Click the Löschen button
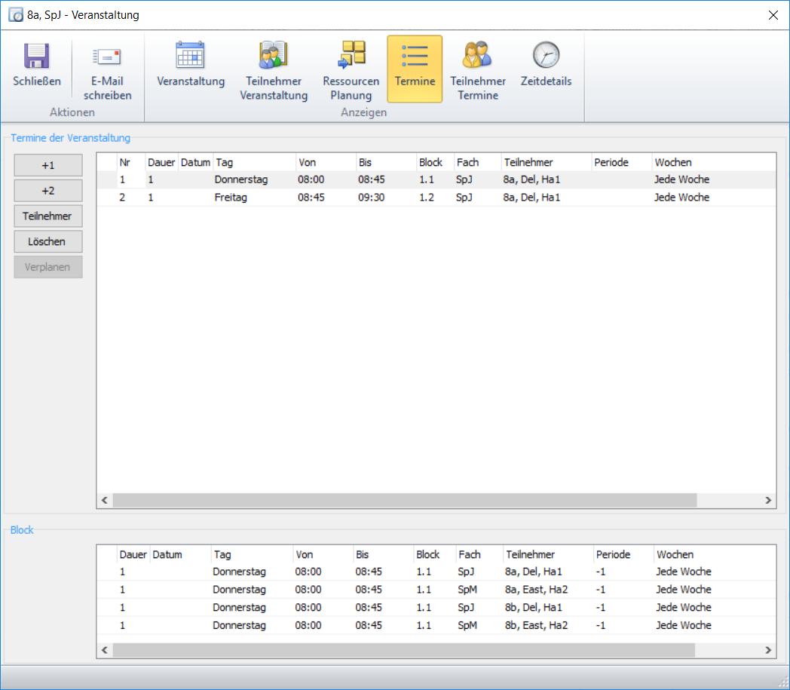 click(x=47, y=241)
